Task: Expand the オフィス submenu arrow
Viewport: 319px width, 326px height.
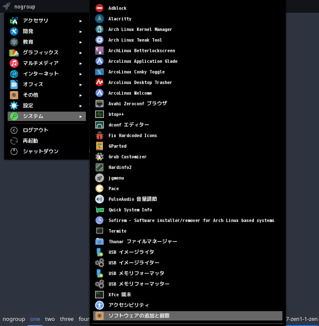Action: pyautogui.click(x=81, y=84)
